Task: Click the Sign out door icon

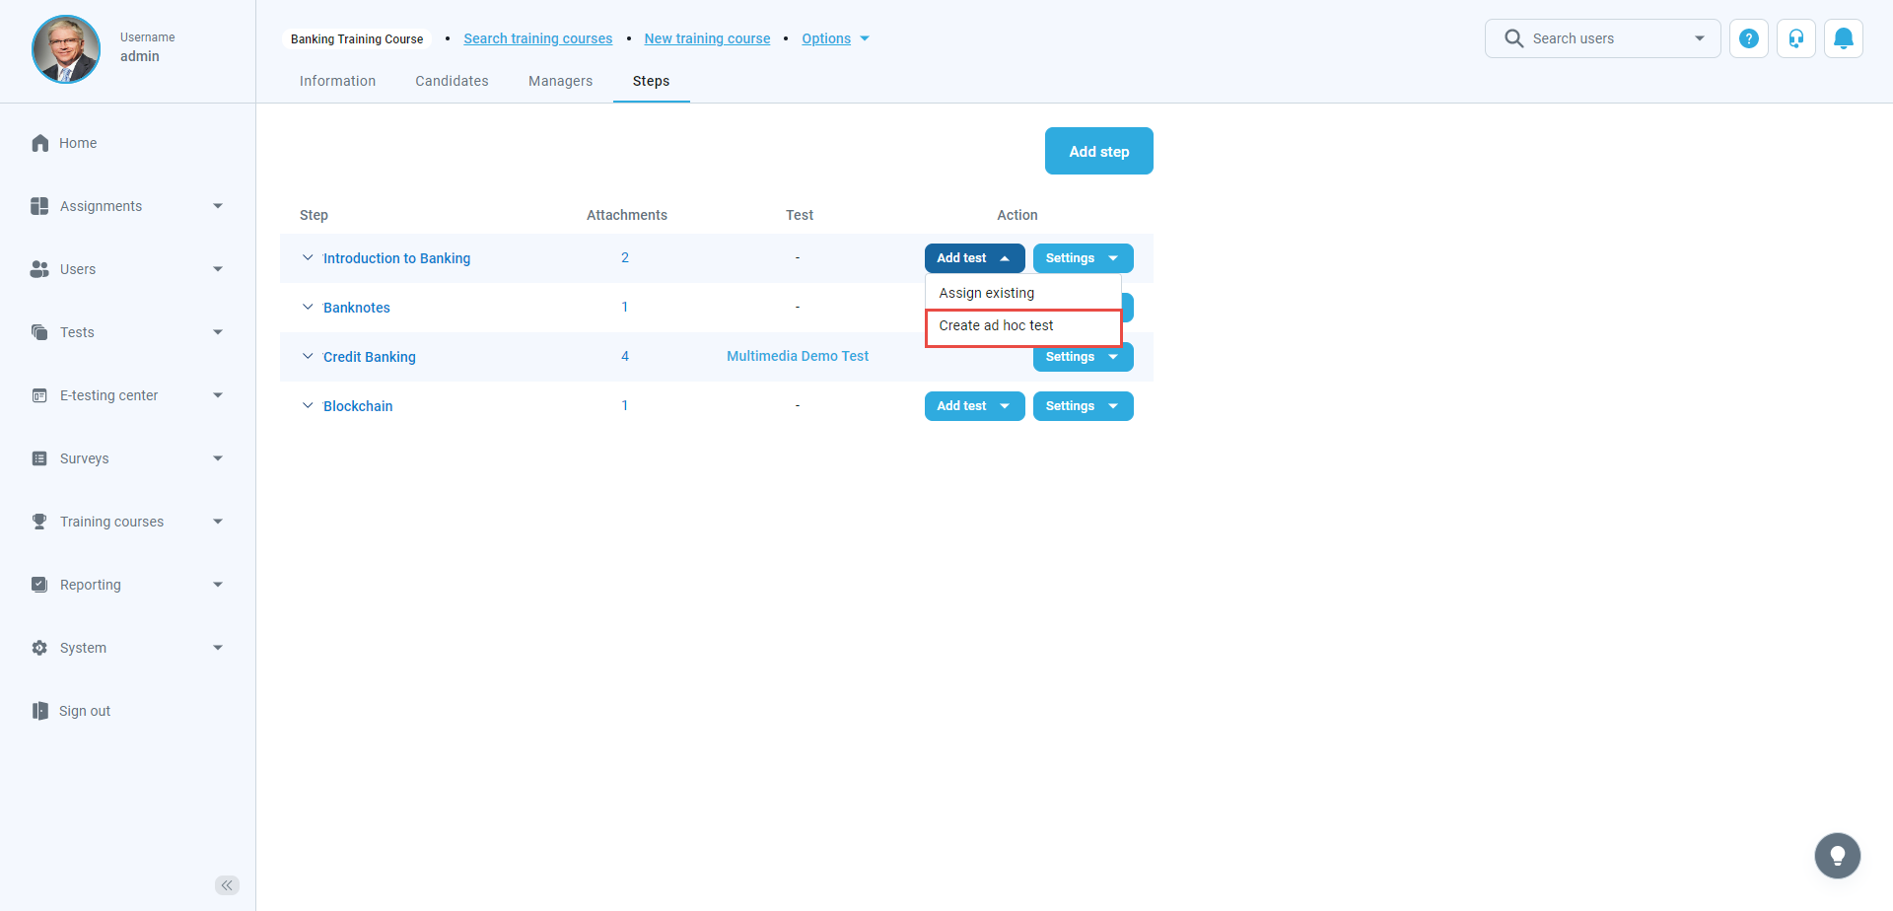Action: click(40, 711)
